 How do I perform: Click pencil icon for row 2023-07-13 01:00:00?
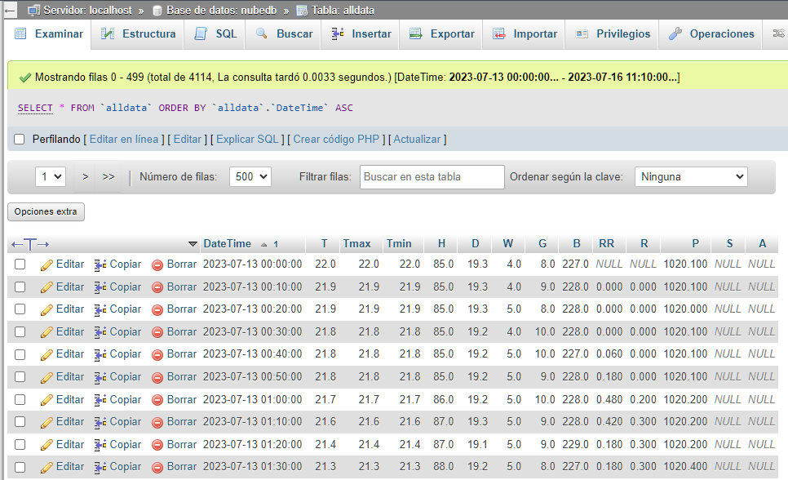pyautogui.click(x=46, y=400)
